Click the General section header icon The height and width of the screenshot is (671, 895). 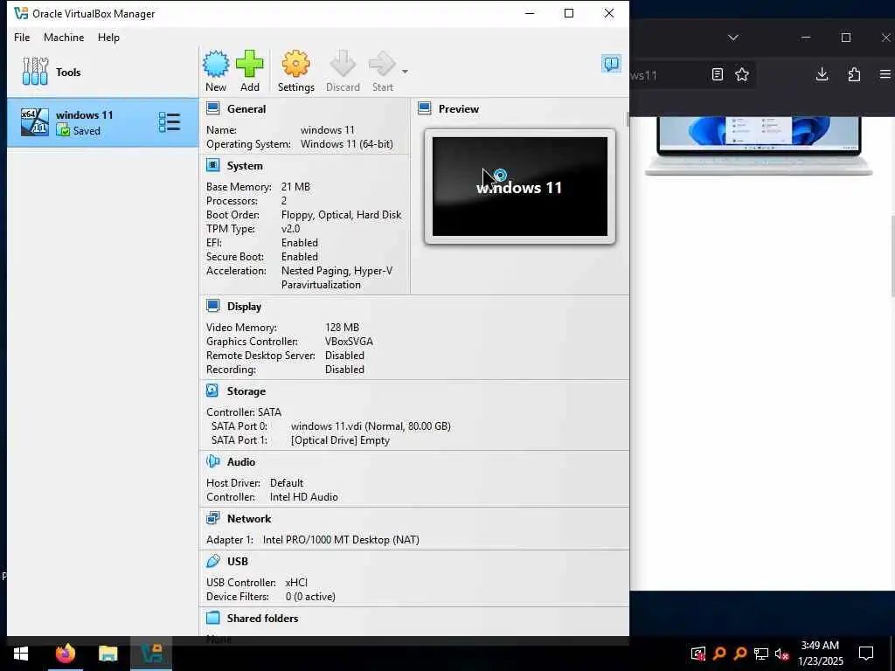213,108
